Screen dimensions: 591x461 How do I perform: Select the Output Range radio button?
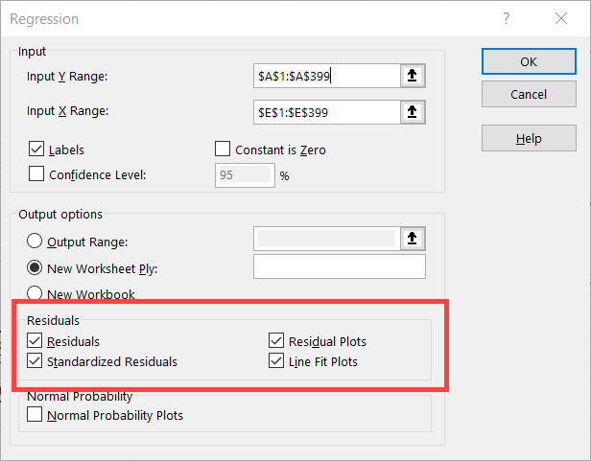pyautogui.click(x=35, y=242)
